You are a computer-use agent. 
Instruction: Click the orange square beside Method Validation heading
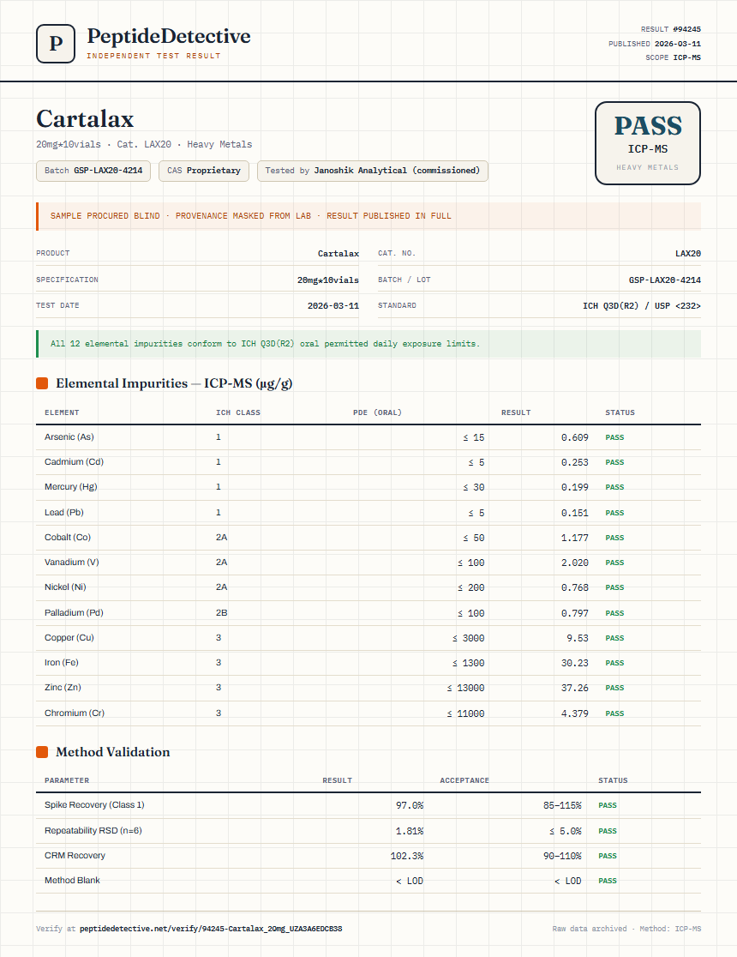42,752
